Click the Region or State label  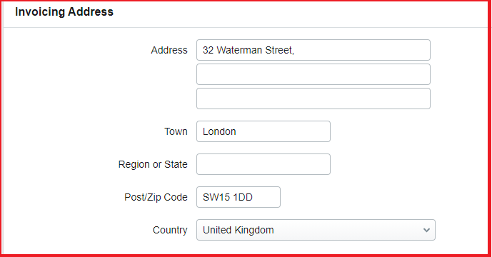coord(153,164)
